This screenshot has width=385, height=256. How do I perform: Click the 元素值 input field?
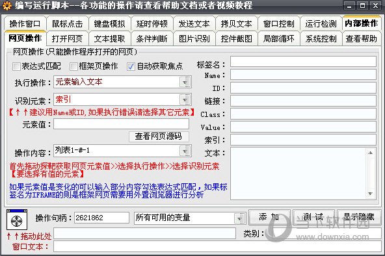coord(122,124)
